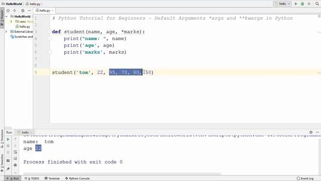321x181 pixels.
Task: Expand the venv folder
Action: 11,22
